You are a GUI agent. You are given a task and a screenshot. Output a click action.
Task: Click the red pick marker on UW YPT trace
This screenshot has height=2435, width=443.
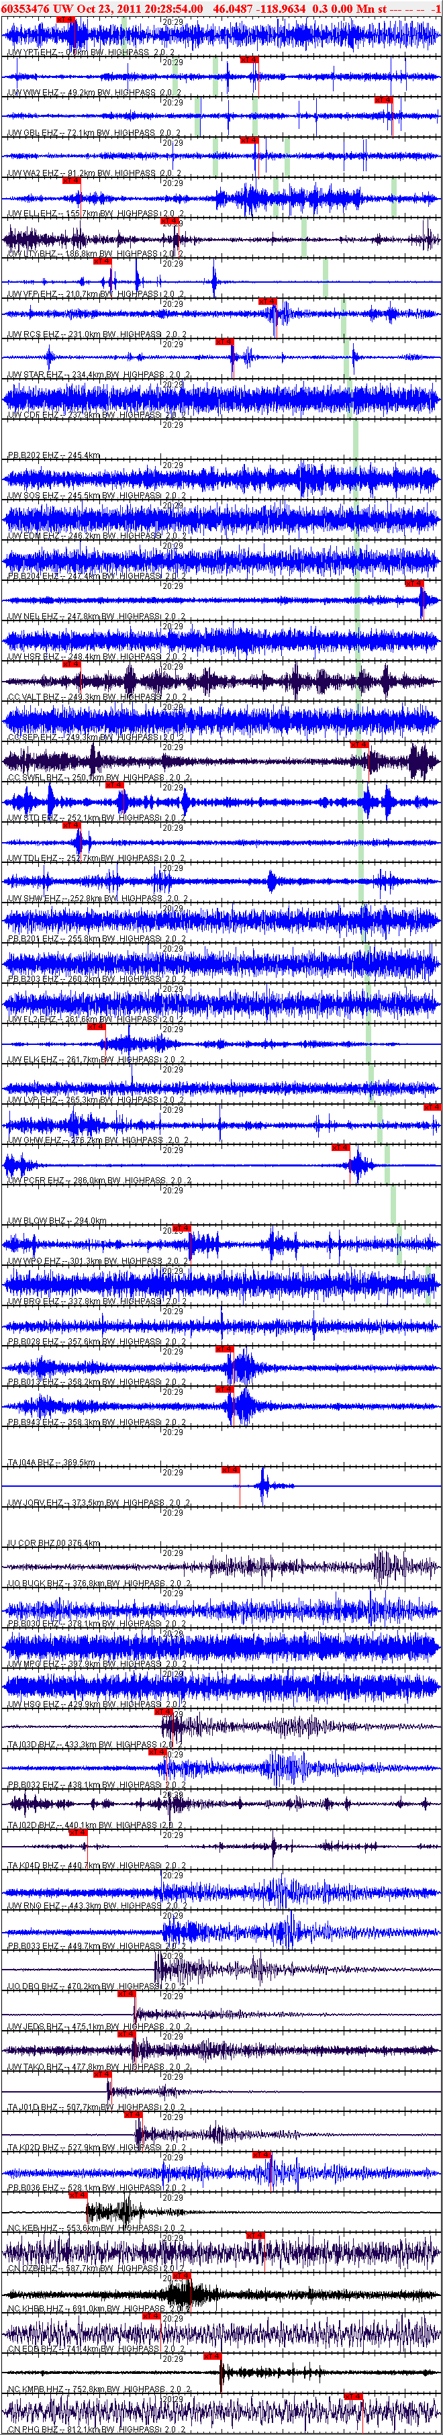tap(66, 19)
